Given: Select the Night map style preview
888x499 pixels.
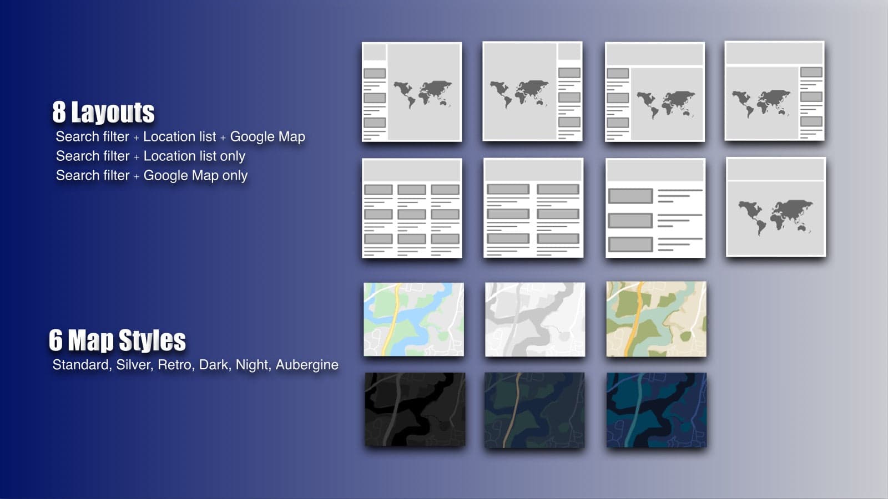Looking at the screenshot, I should click(534, 409).
